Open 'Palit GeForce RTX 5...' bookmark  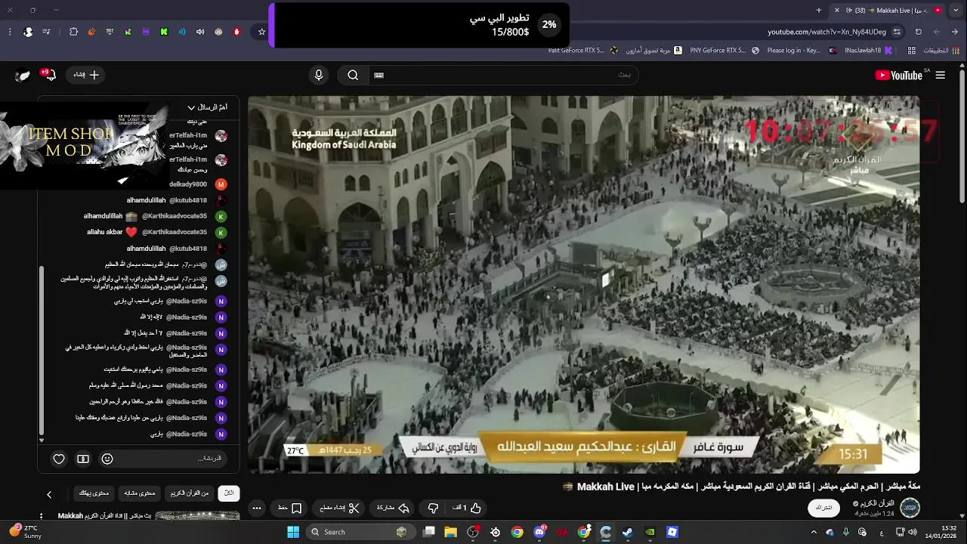coord(583,51)
